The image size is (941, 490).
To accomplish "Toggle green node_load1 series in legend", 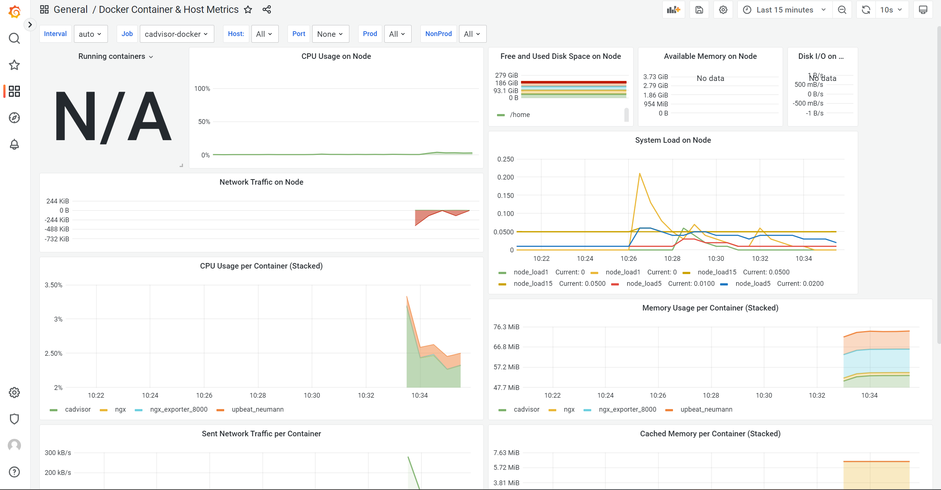I will tap(531, 272).
